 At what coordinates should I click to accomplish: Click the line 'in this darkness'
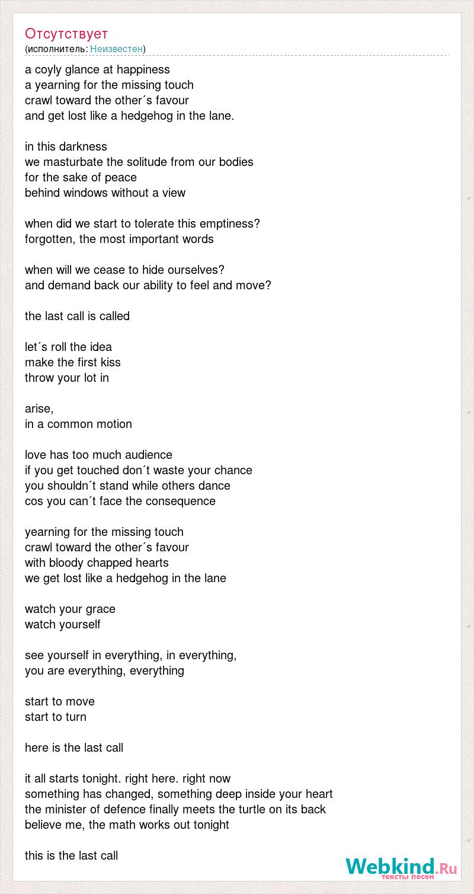pos(66,146)
